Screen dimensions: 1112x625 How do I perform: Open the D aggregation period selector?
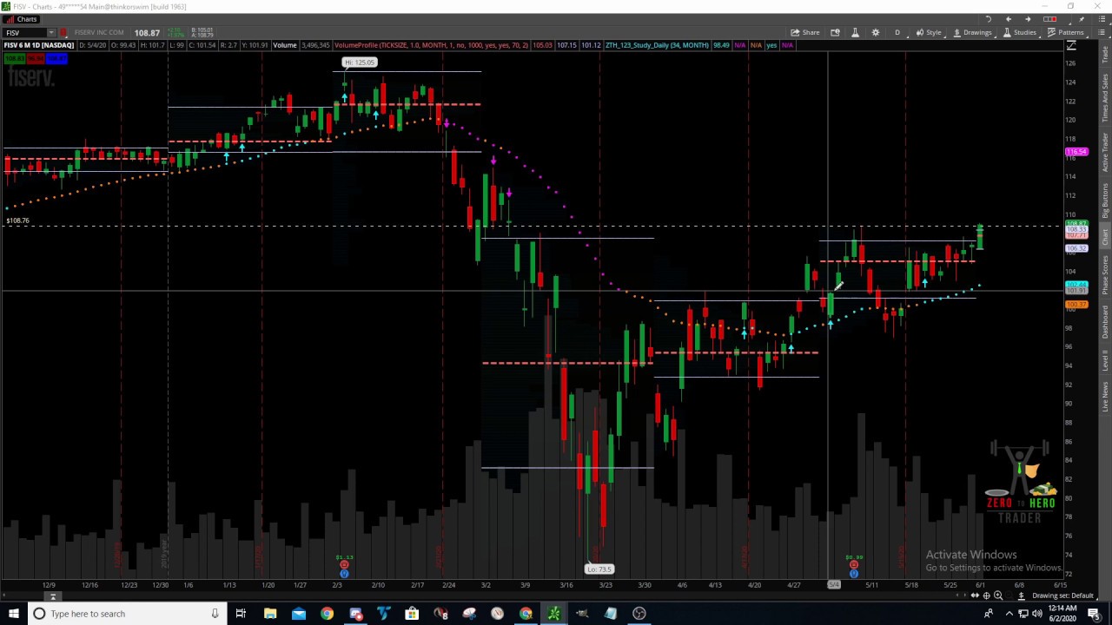[897, 32]
